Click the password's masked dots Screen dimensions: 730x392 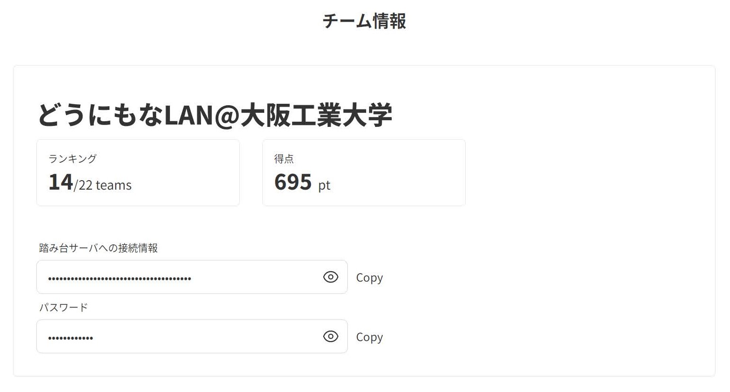(70, 338)
